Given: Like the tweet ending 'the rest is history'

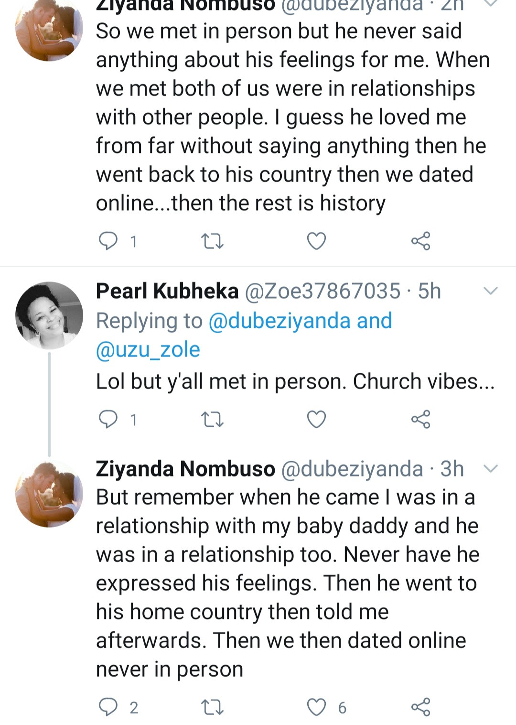Looking at the screenshot, I should (x=316, y=241).
